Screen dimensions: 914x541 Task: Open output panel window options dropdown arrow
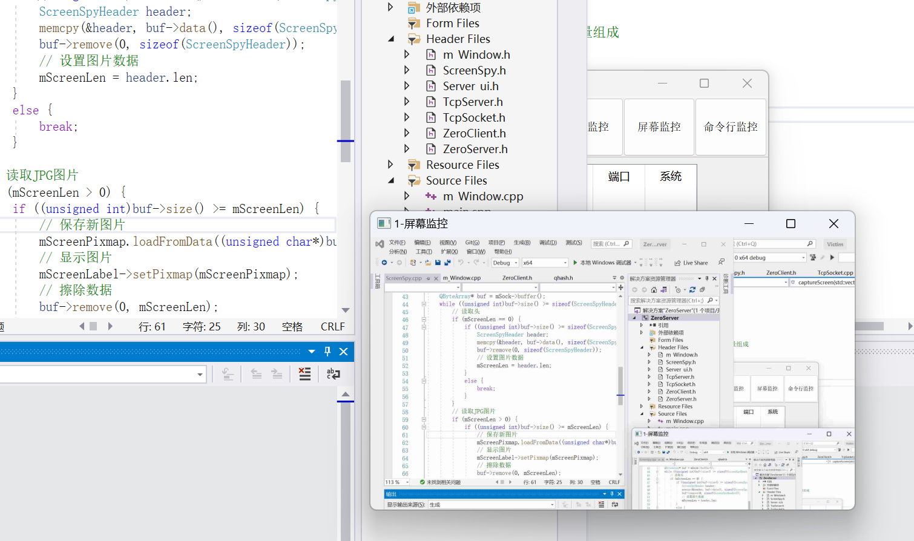[x=312, y=352]
